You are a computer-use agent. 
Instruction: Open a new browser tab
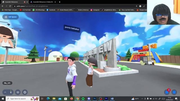point(60,2)
